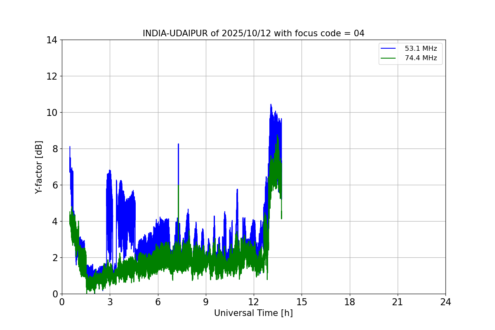Click the plot title INDIA-UDAIPUR of 2025/10/12
Viewport: 495px width, 330px height.
pos(253,33)
